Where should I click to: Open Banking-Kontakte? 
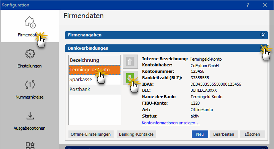click(136, 134)
